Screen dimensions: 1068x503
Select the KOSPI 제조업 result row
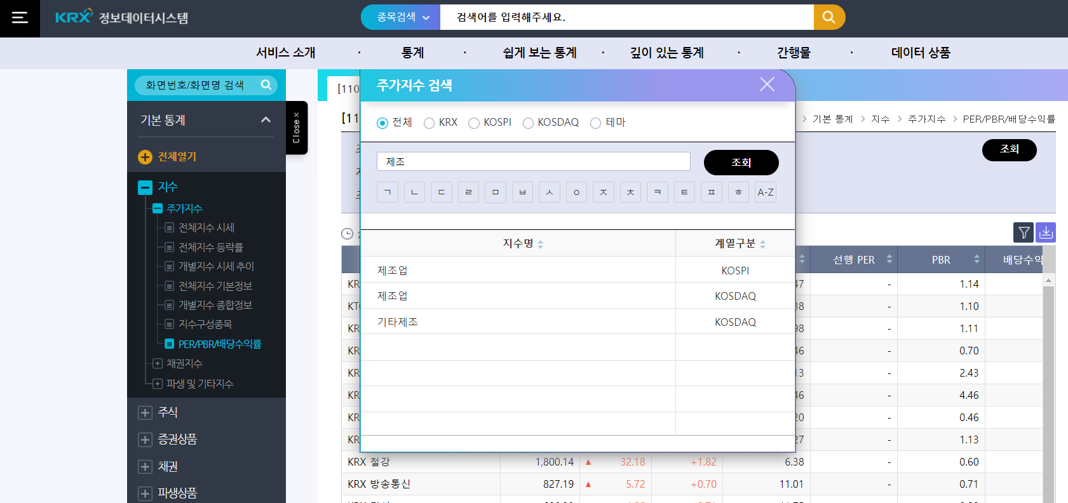(578, 270)
